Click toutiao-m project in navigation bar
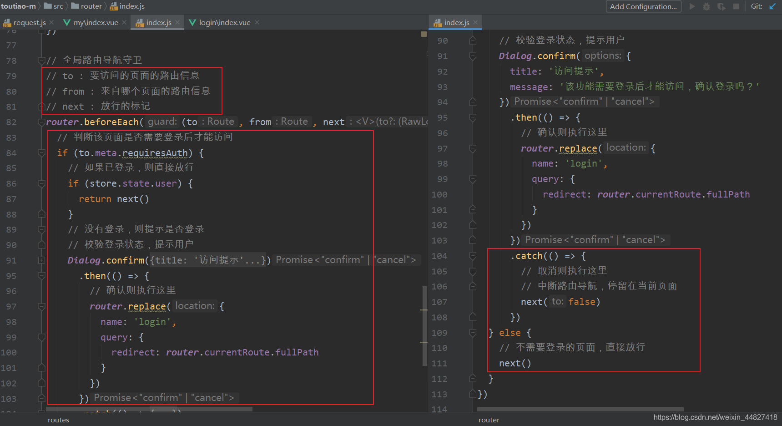Viewport: 782px width, 426px height. click(18, 6)
